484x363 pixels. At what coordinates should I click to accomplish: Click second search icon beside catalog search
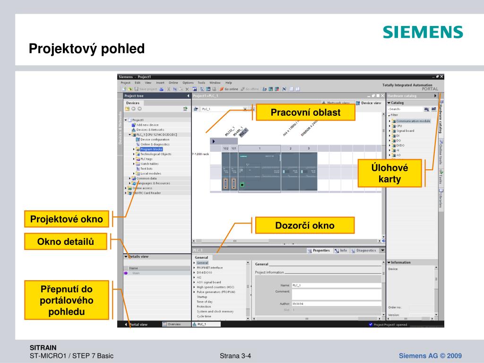434,109
